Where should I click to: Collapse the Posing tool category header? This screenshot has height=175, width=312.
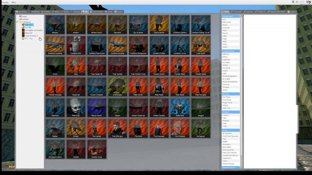coord(231,94)
